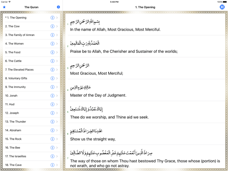
Task: Select chapter 10. Jonah
Action: tap(31, 95)
